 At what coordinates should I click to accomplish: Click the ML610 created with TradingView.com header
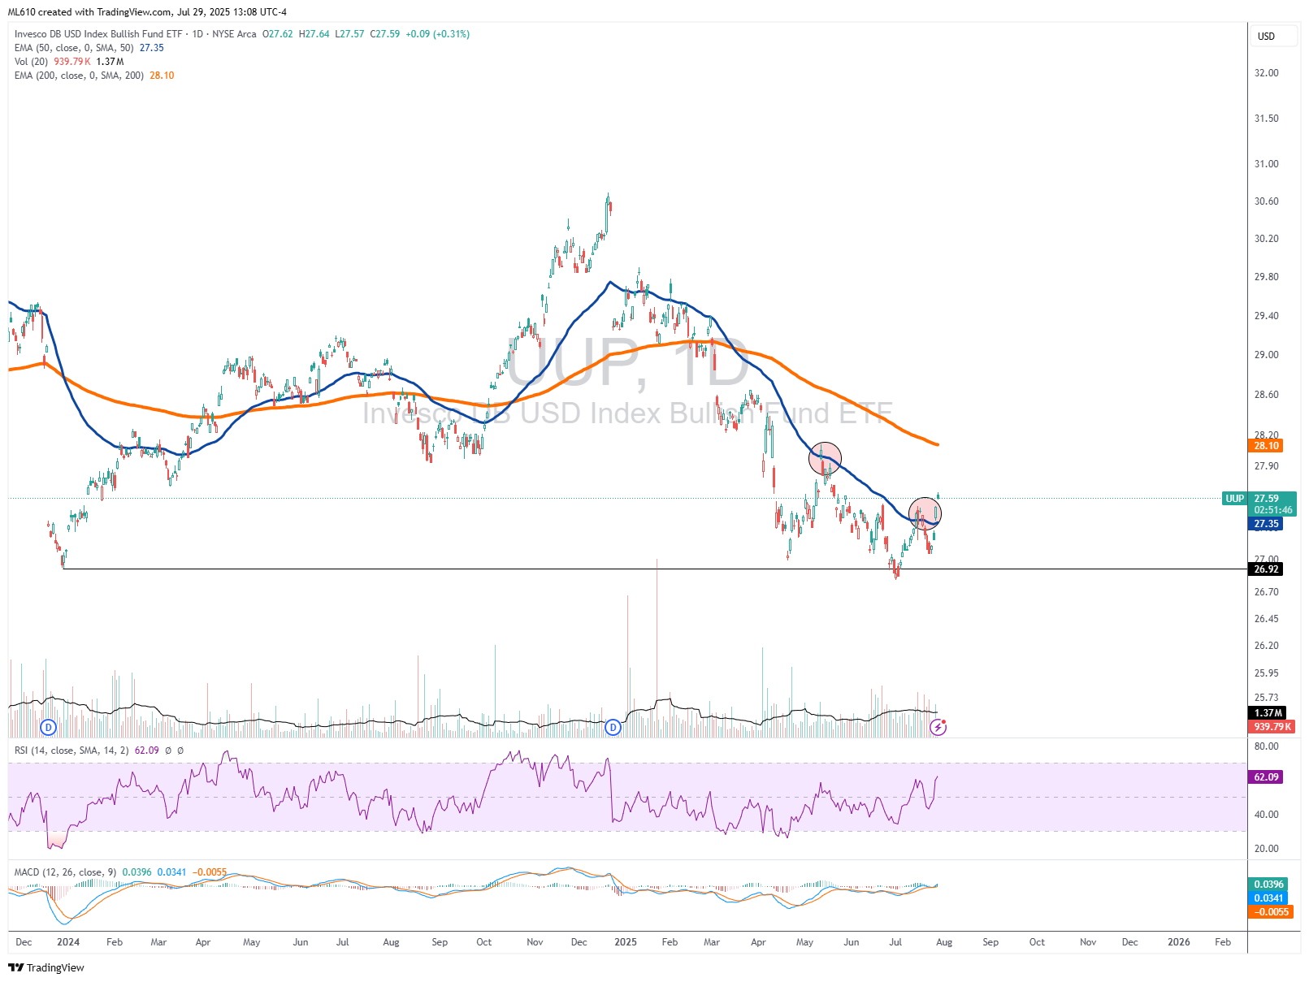click(147, 12)
